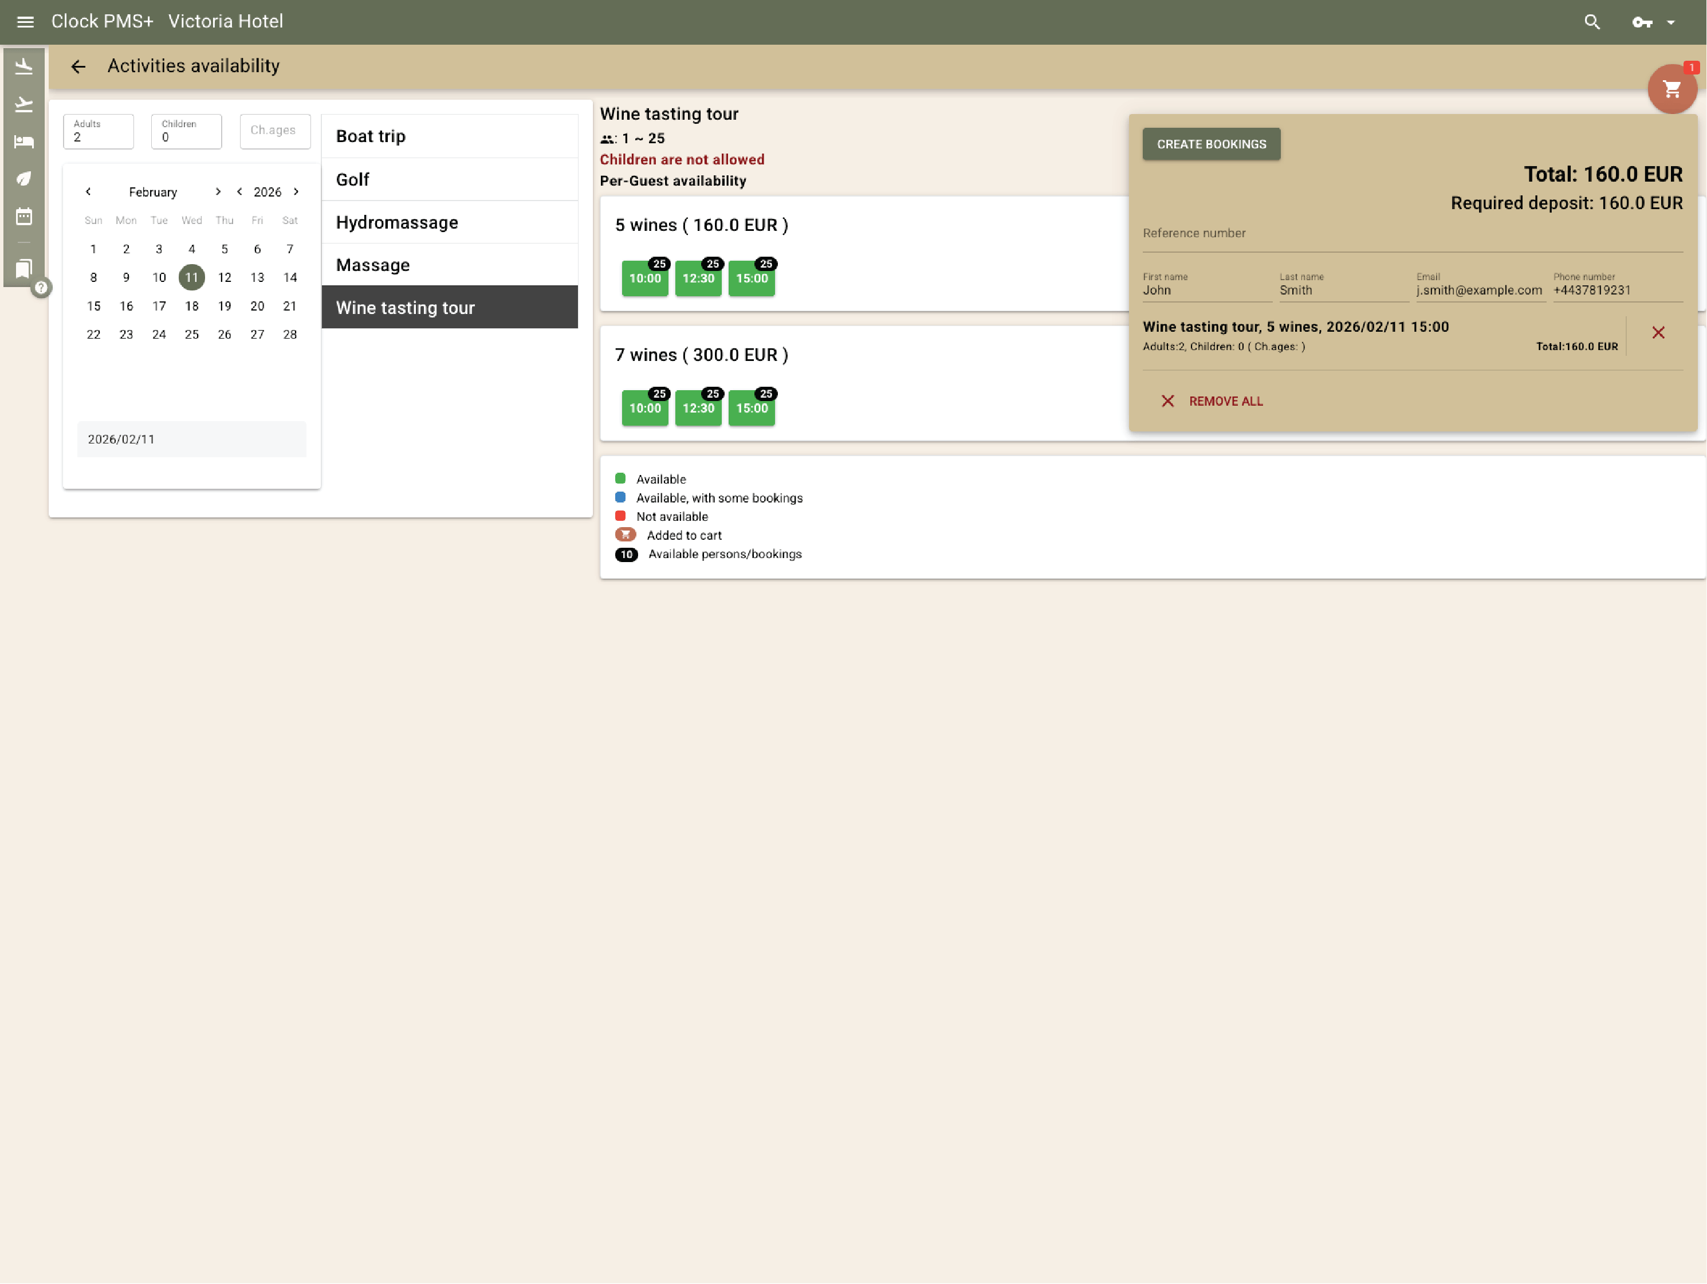Go to previous year in the calendar
Image resolution: width=1707 pixels, height=1284 pixels.
pos(239,191)
